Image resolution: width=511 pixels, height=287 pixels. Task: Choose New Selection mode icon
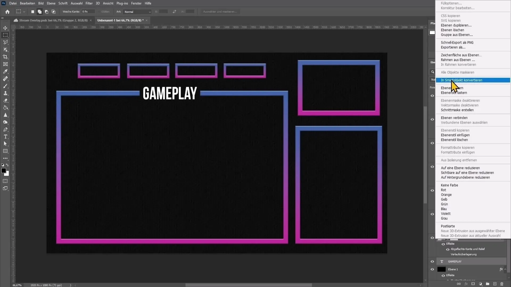point(32,12)
